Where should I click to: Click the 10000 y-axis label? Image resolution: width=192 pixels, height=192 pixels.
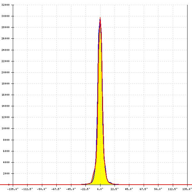click(x=5, y=128)
